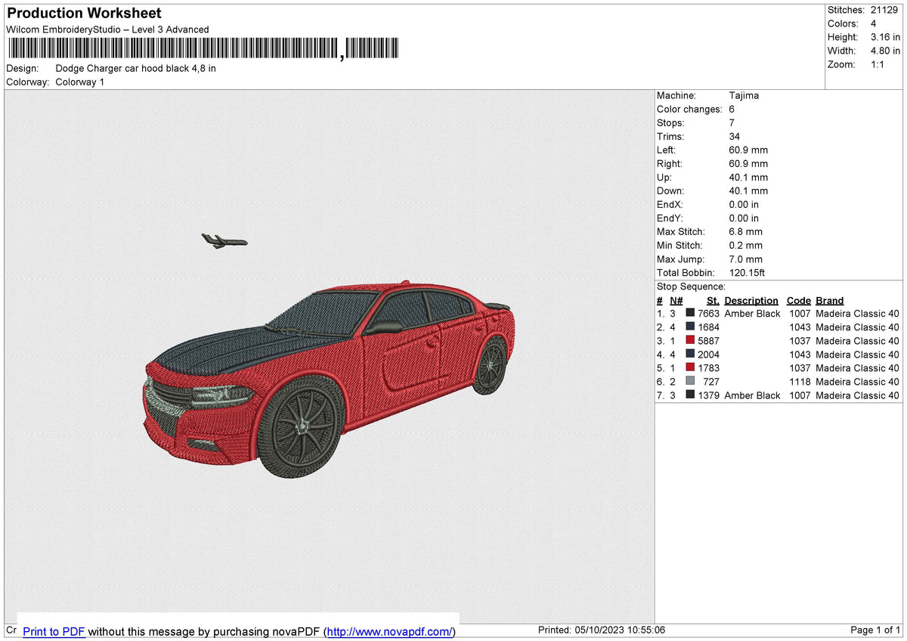This screenshot has width=907, height=641.
Task: Click the Up value 40.1 mm
Action: [748, 178]
